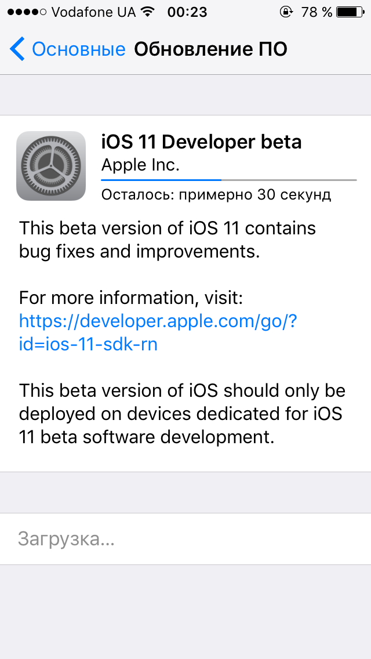Tap the Осталось: примерно 30 секунд text
The height and width of the screenshot is (659, 371).
[x=216, y=194]
